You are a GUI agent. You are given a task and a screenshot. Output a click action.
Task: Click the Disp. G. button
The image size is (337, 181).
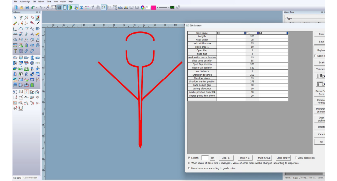click(x=226, y=158)
